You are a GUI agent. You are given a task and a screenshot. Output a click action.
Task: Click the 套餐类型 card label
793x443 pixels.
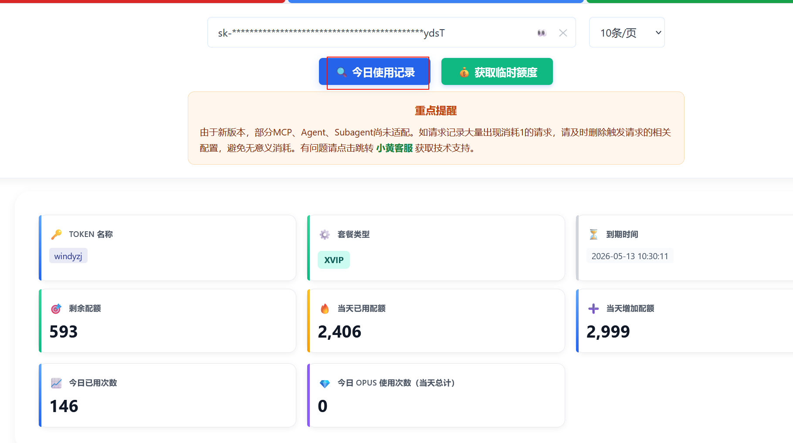coord(353,234)
